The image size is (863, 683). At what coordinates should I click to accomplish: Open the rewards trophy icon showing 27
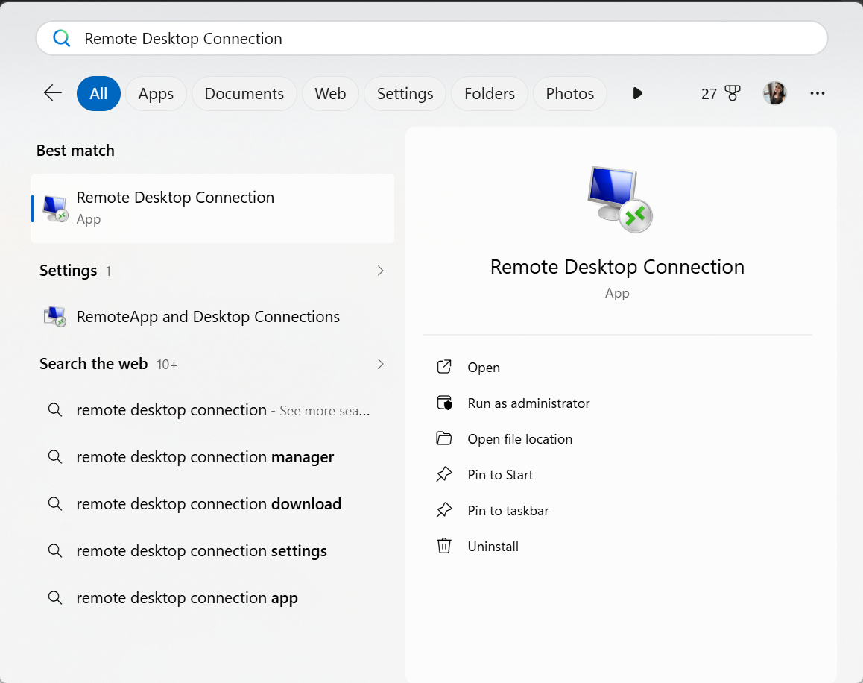pos(721,94)
